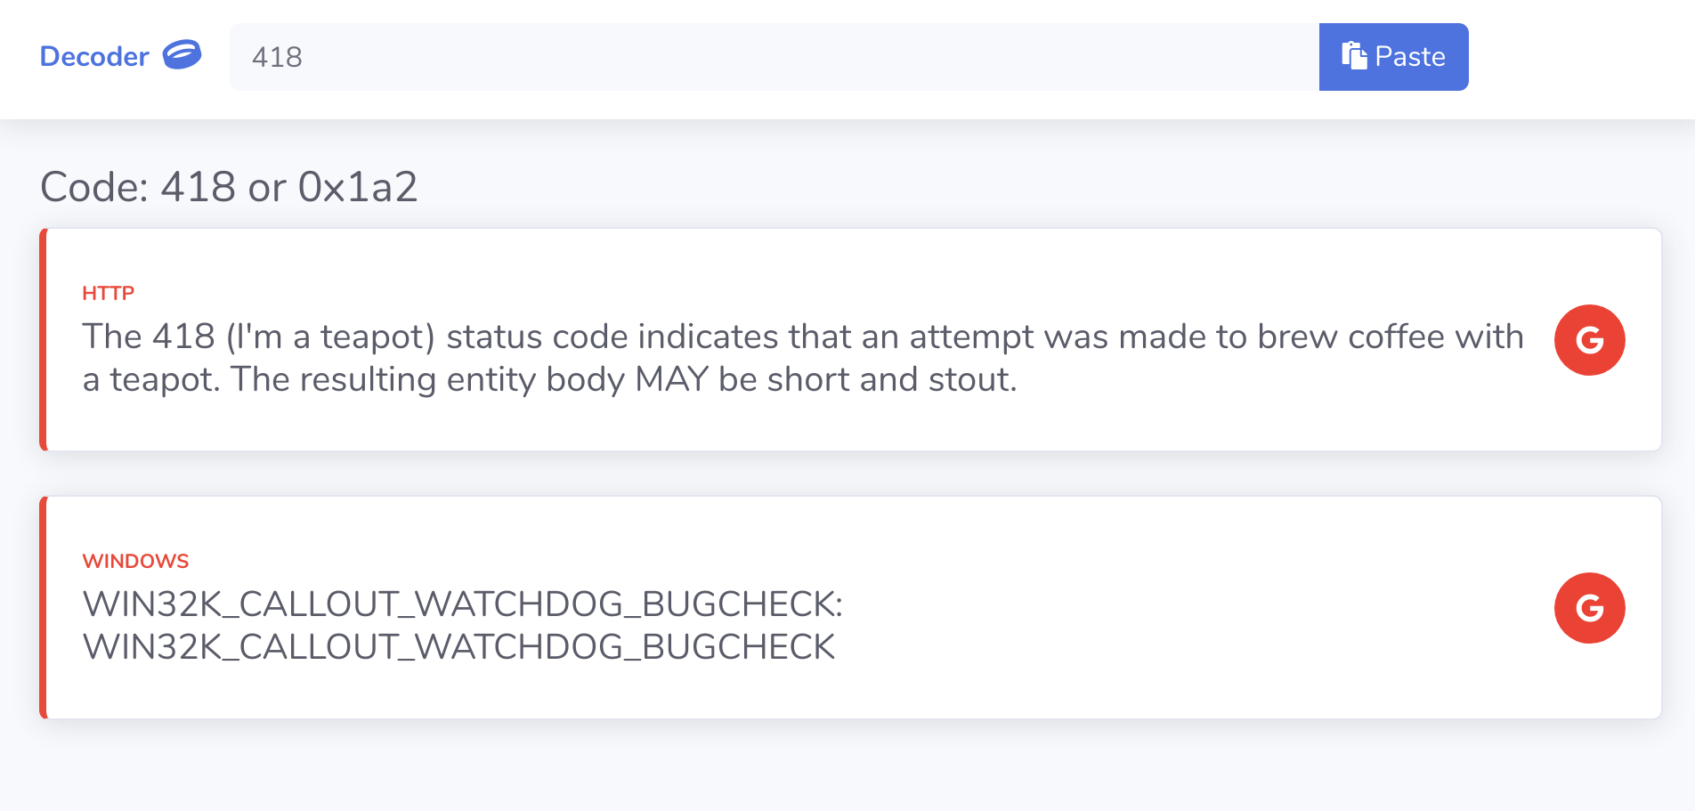Viewport: 1695px width, 811px height.
Task: Click the Decoder logo text
Action: pyautogui.click(x=94, y=57)
